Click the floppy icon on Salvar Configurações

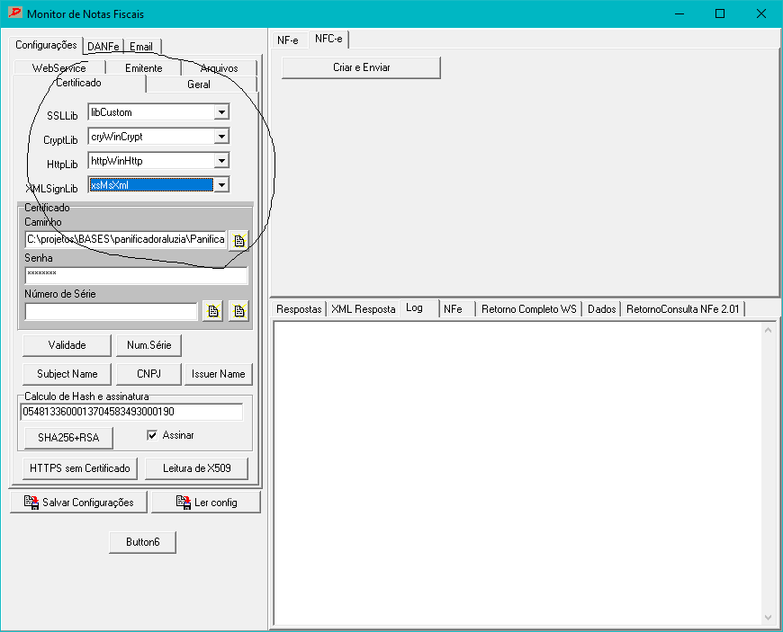click(x=31, y=503)
